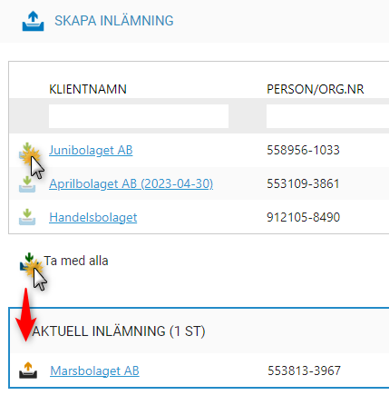Select the SKAPA INLÄMNING heading
Viewport: 389px width, 405px height.
(x=114, y=21)
